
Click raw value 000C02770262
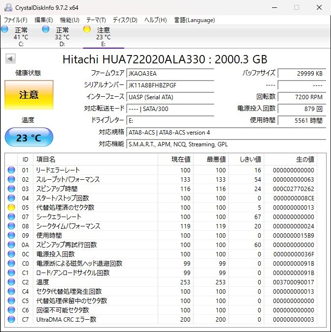[293, 189]
